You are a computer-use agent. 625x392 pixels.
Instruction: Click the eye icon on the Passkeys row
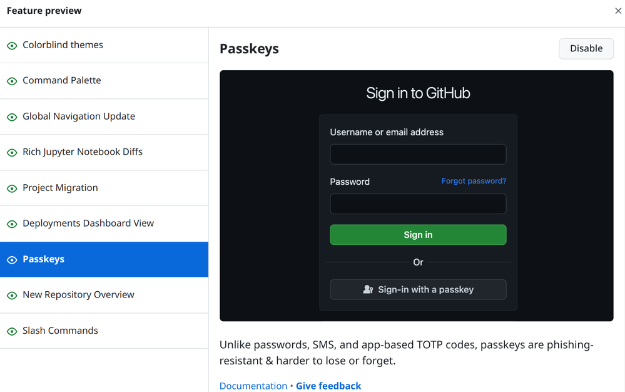(x=12, y=260)
